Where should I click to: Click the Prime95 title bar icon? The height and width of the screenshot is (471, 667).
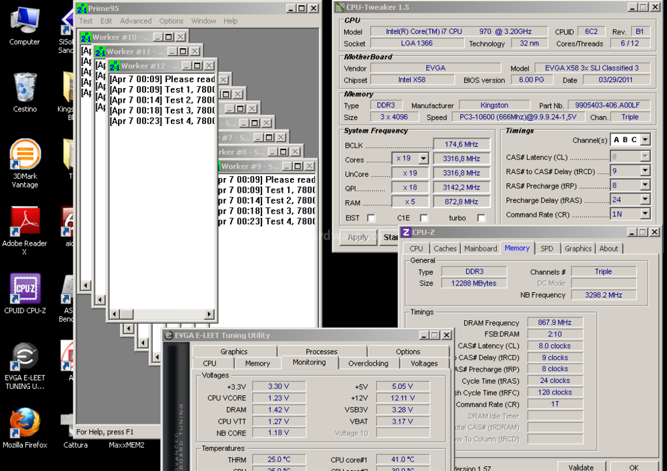(82, 8)
